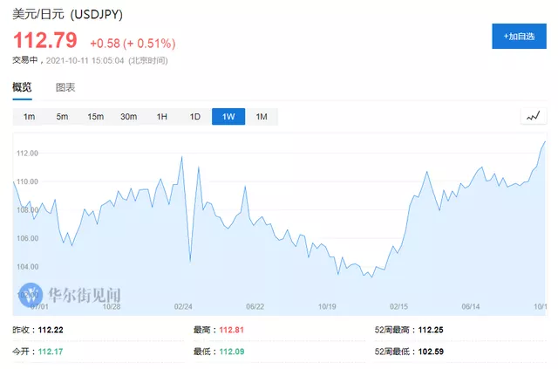Screen dimensions: 558x369
Task: Choose the 30m time interval
Action: click(128, 117)
